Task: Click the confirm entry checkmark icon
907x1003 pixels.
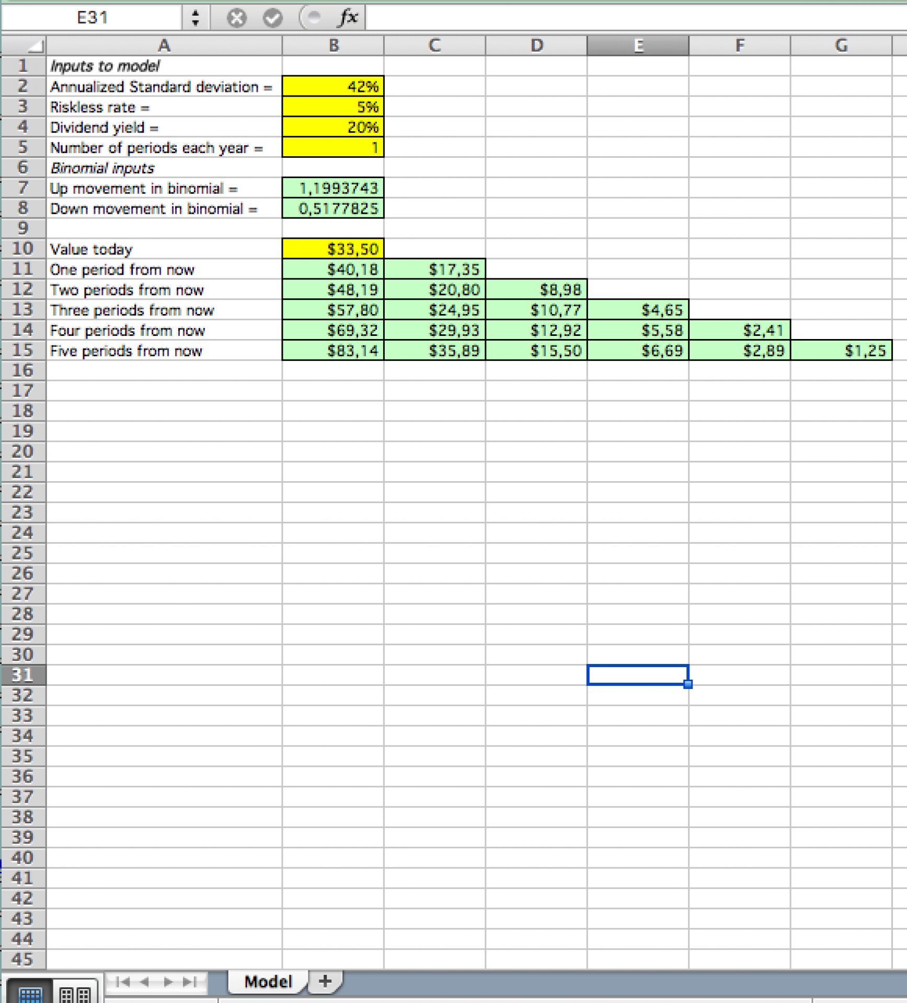Action: 272,18
